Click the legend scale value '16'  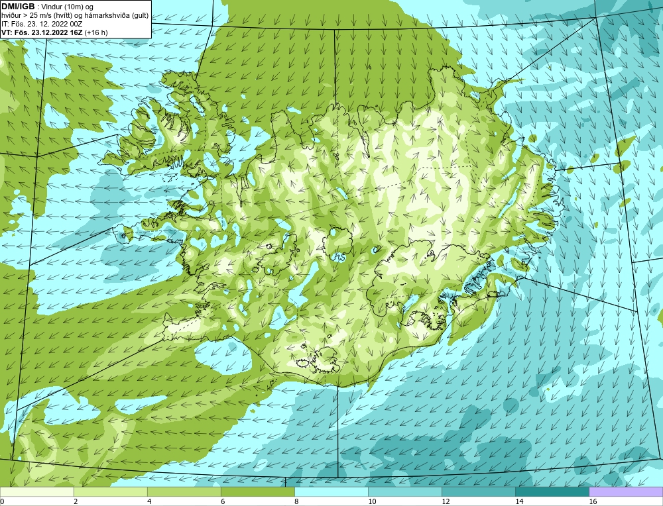click(x=593, y=501)
